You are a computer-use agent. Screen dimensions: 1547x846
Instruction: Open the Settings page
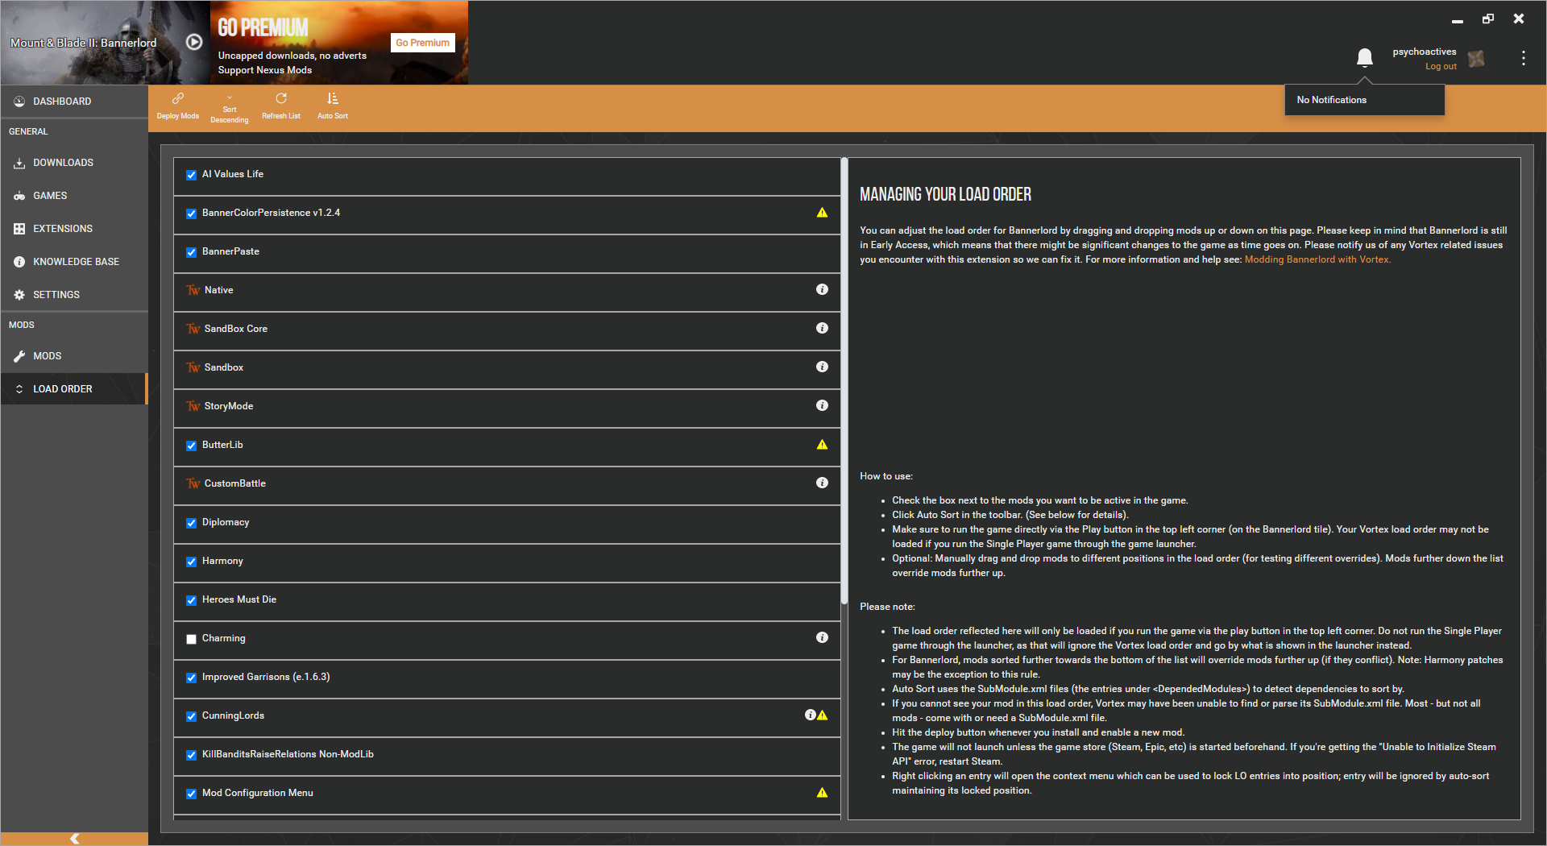pyautogui.click(x=74, y=295)
